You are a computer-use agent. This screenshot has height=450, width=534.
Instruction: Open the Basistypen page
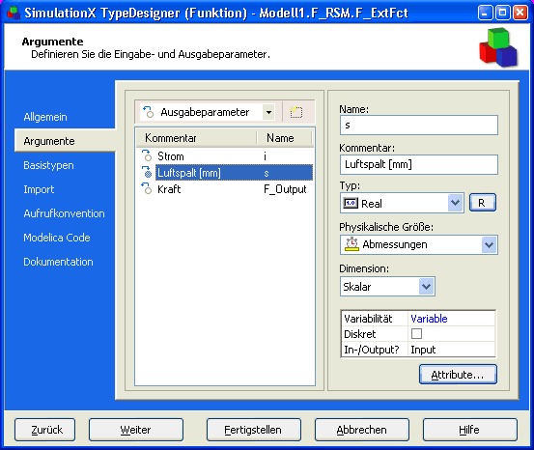point(48,165)
